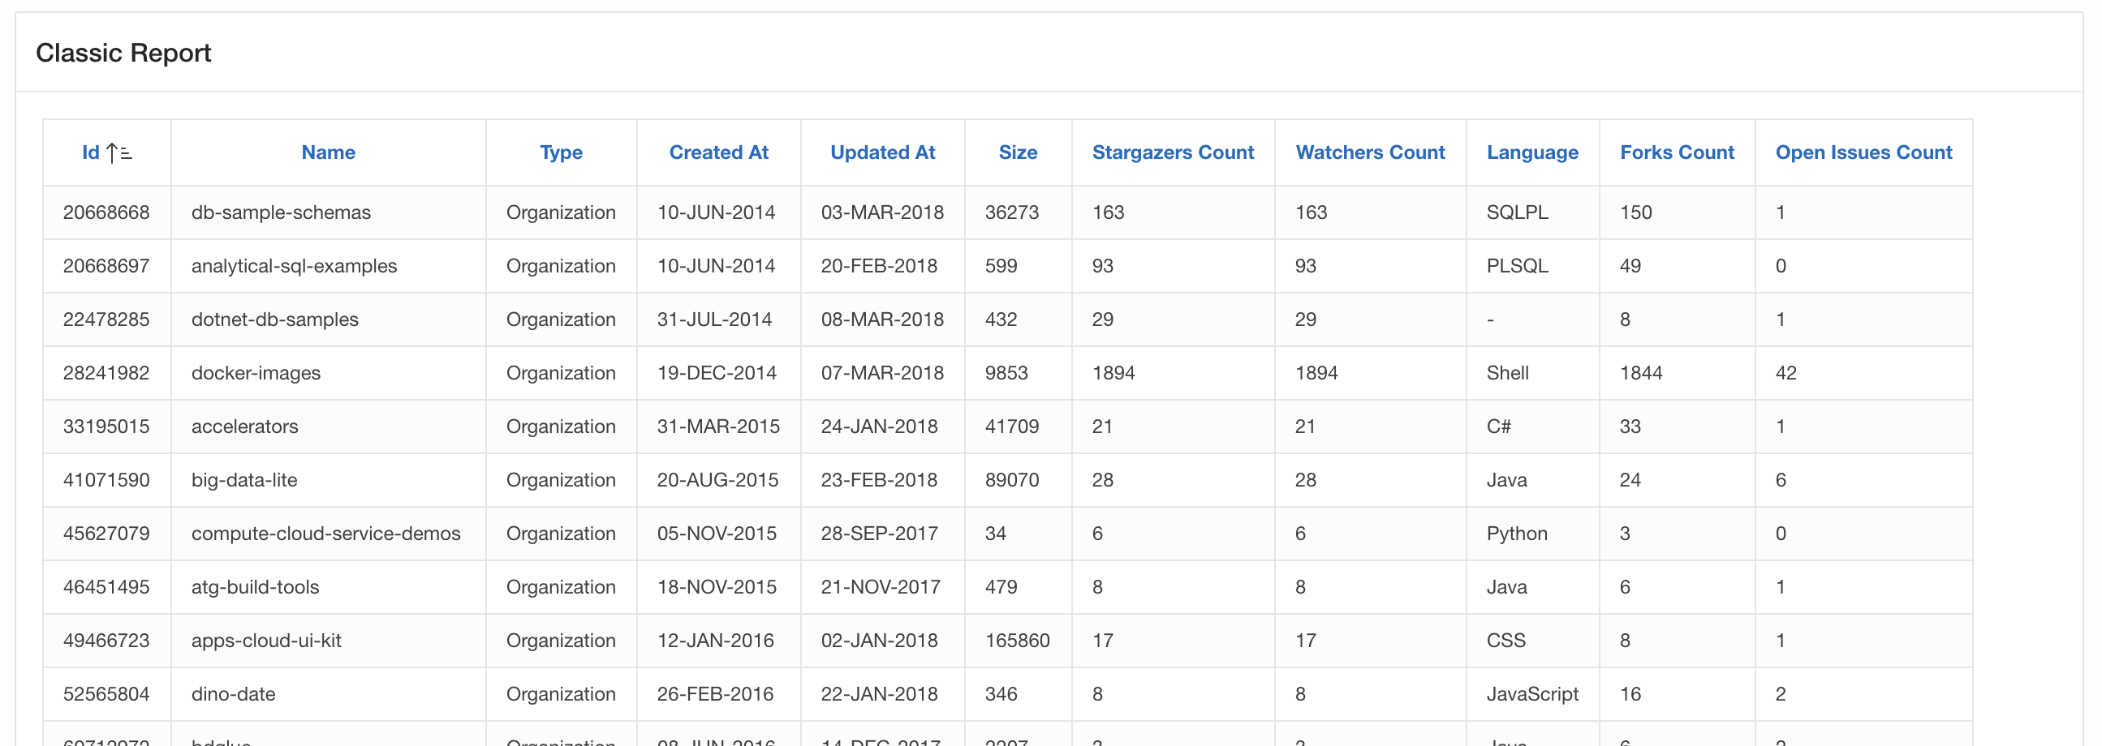Click the Created At column header
Viewport: 2102px width, 746px height.
(x=718, y=152)
